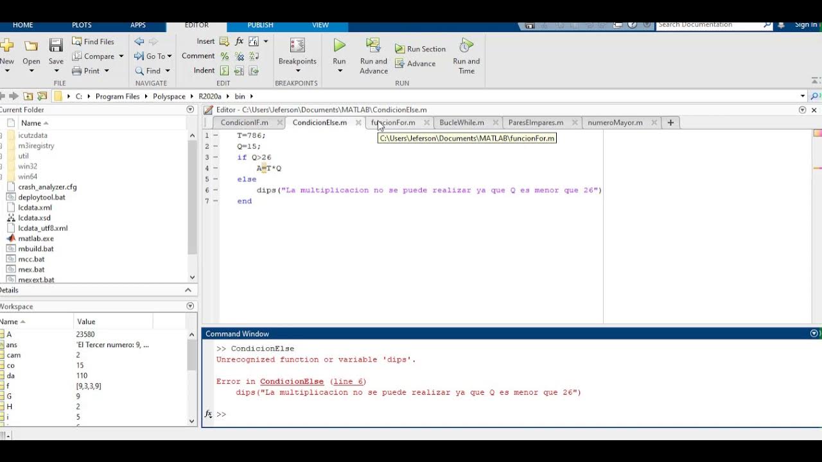This screenshot has width=822, height=462.
Task: Open the dropdown arrow under Run
Action: coord(340,71)
